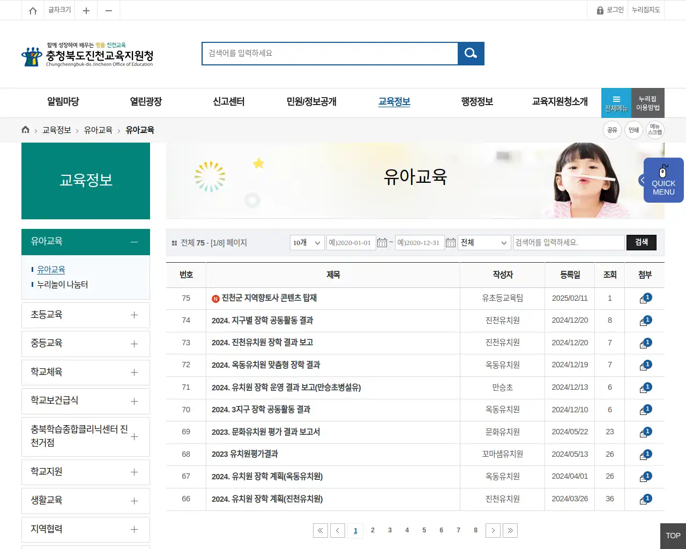
Task: Open post 2023 유치원평가결과
Action: click(245, 454)
